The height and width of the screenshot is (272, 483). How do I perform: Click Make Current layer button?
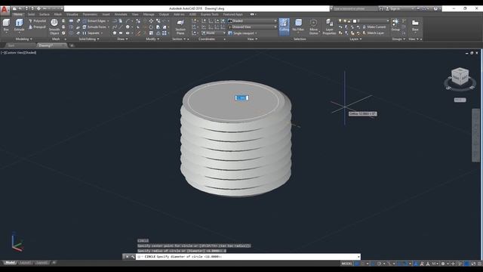pos(374,27)
